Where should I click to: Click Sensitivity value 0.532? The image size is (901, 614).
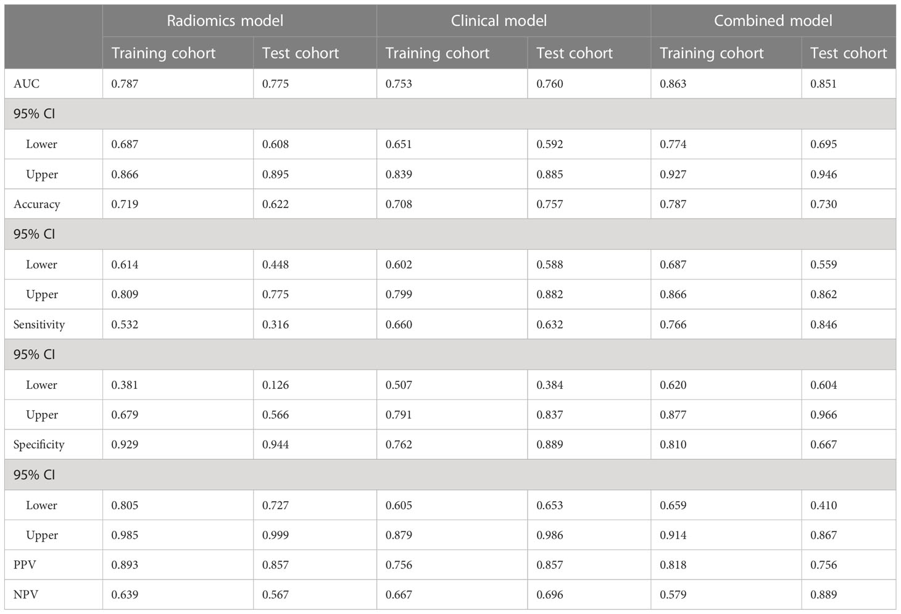(x=125, y=325)
